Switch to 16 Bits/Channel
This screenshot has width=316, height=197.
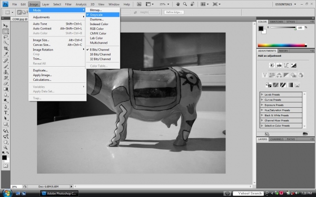pos(103,54)
